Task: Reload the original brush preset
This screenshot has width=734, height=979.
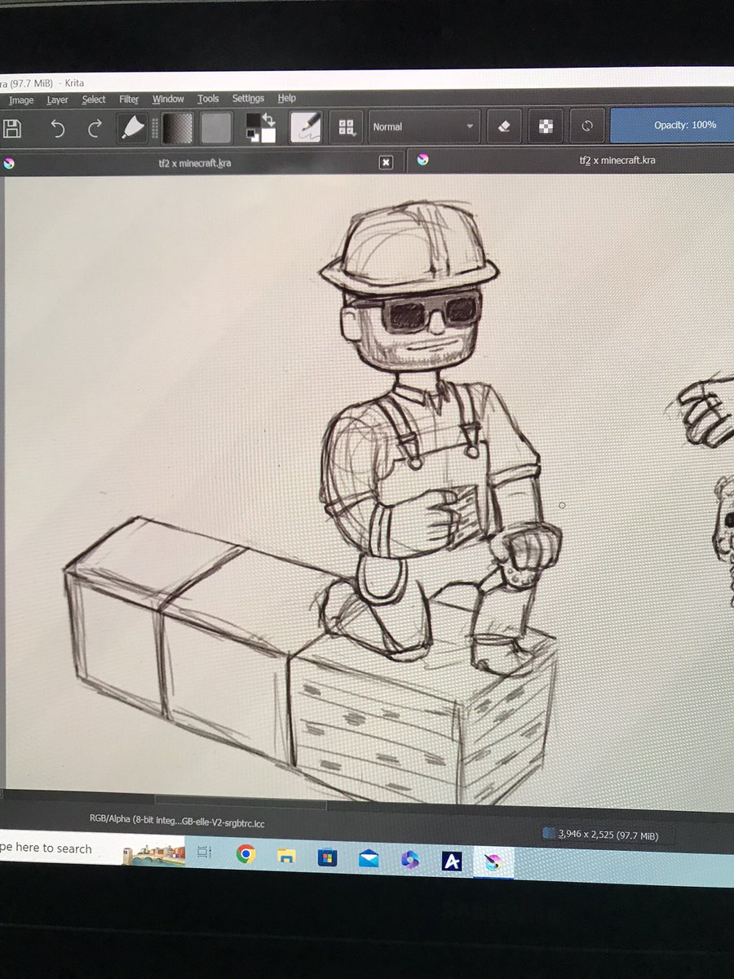Action: pyautogui.click(x=587, y=126)
